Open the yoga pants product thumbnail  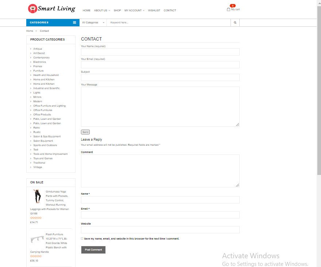point(37,196)
